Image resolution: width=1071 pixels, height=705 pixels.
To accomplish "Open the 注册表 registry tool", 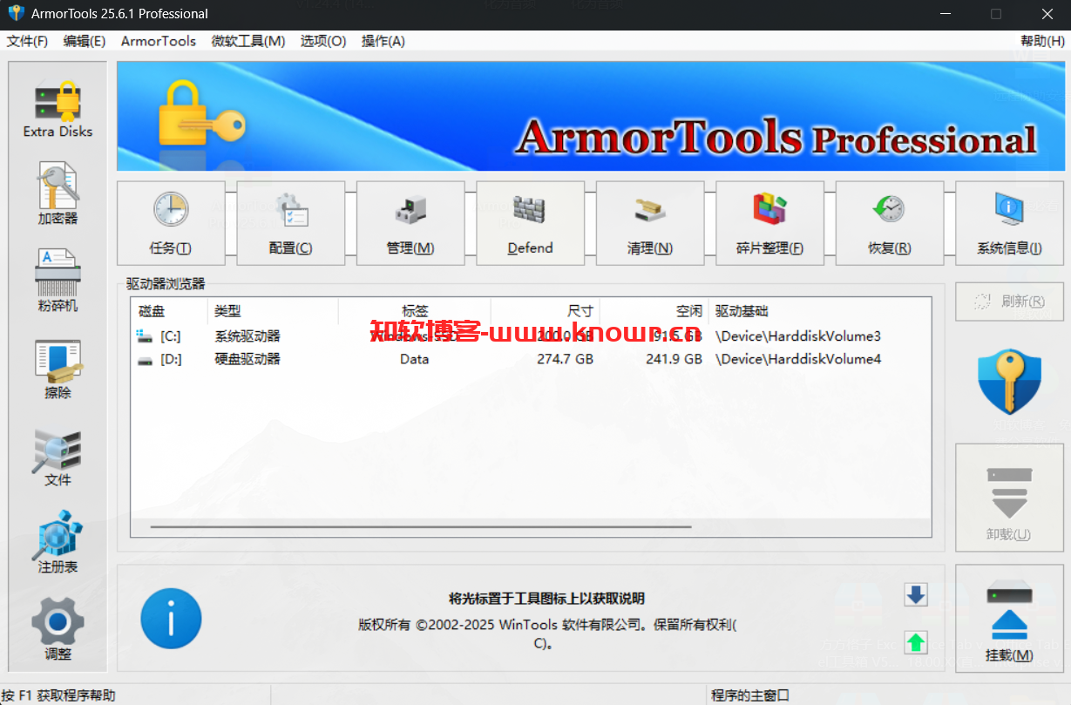I will [x=58, y=542].
